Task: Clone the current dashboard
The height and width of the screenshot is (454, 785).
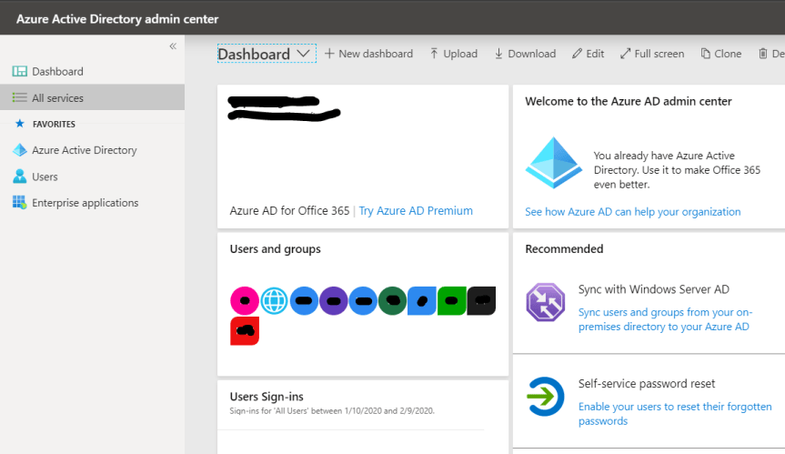Action: click(x=720, y=54)
